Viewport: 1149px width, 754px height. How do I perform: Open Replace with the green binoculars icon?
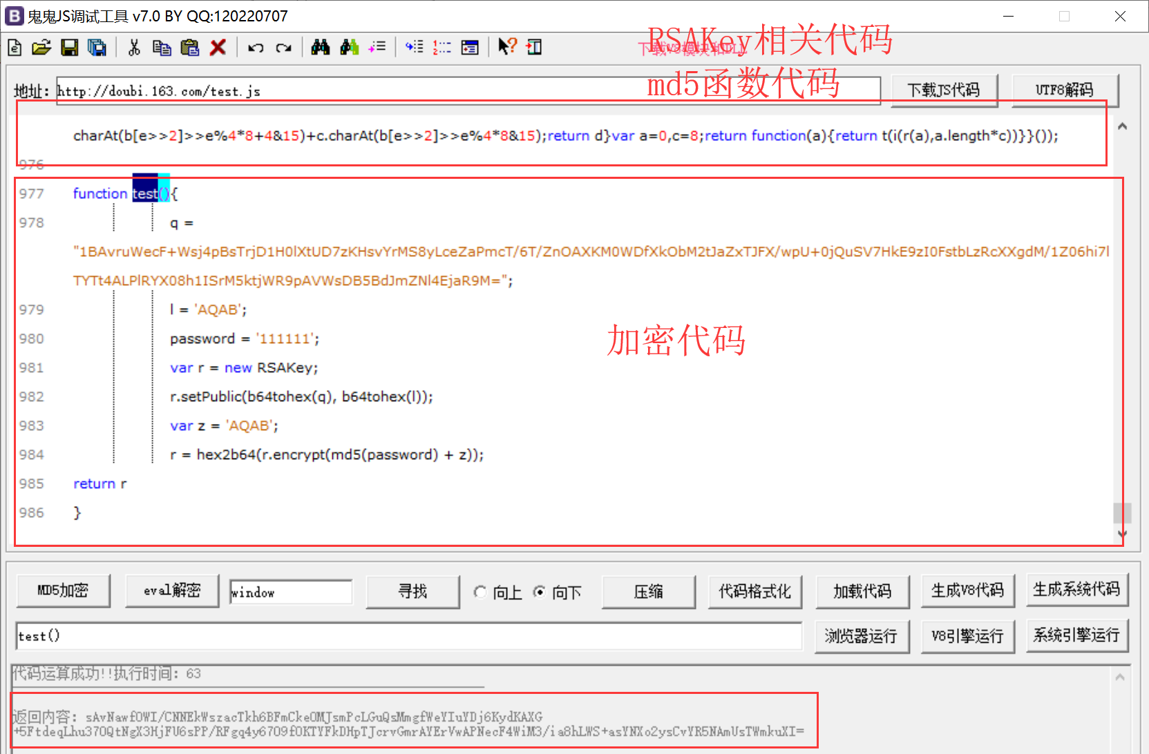click(349, 48)
